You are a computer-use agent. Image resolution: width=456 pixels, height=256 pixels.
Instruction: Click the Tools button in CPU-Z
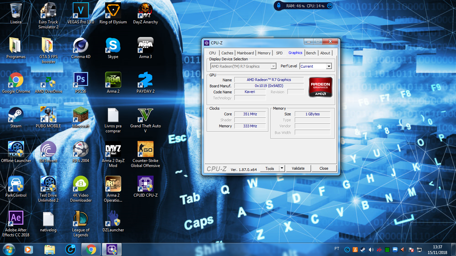[x=270, y=168]
